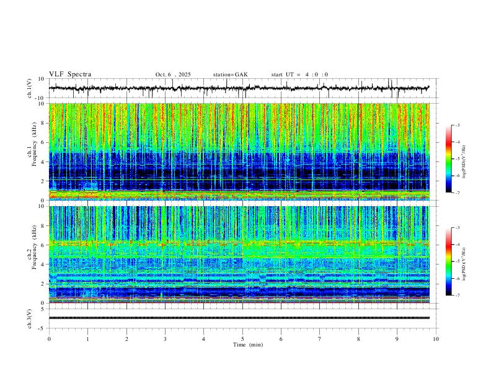491x380 pixels.
Task: Click the "9" tick label on time axis
Action: click(397, 339)
